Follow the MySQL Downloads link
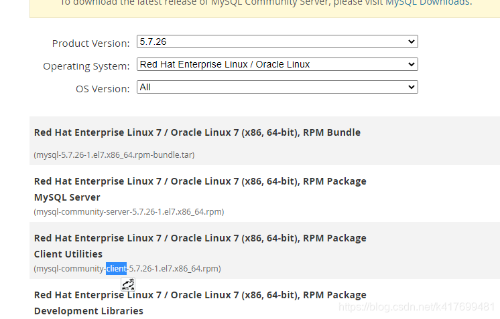 coord(428,3)
